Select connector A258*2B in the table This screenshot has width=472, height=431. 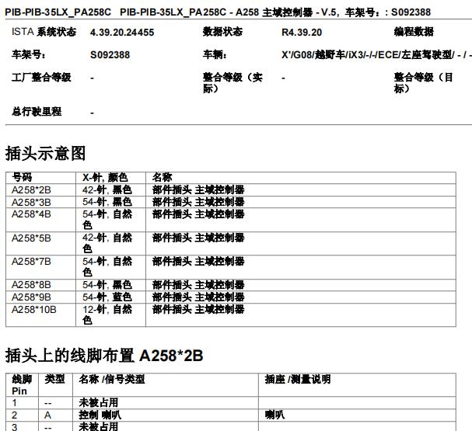[x=31, y=190]
